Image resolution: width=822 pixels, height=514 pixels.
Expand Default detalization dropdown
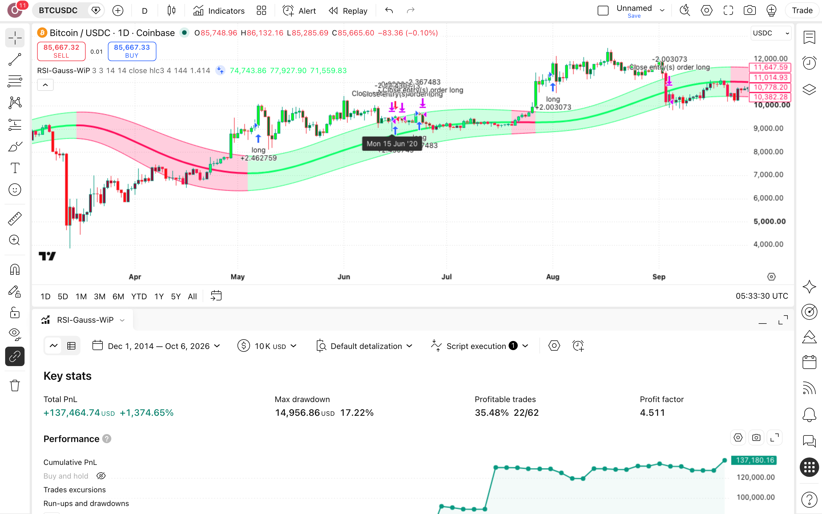click(364, 346)
